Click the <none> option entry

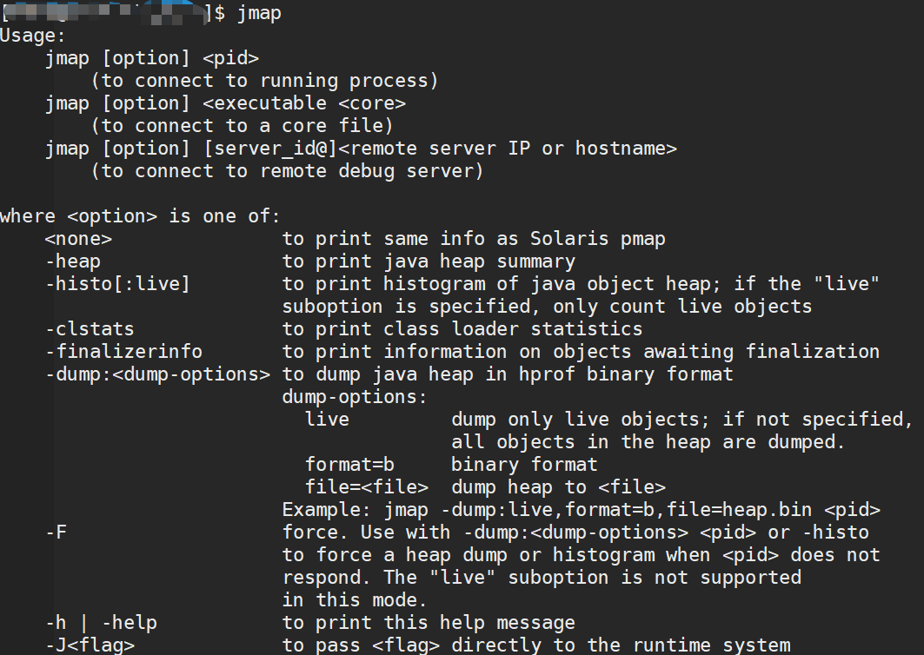point(78,239)
